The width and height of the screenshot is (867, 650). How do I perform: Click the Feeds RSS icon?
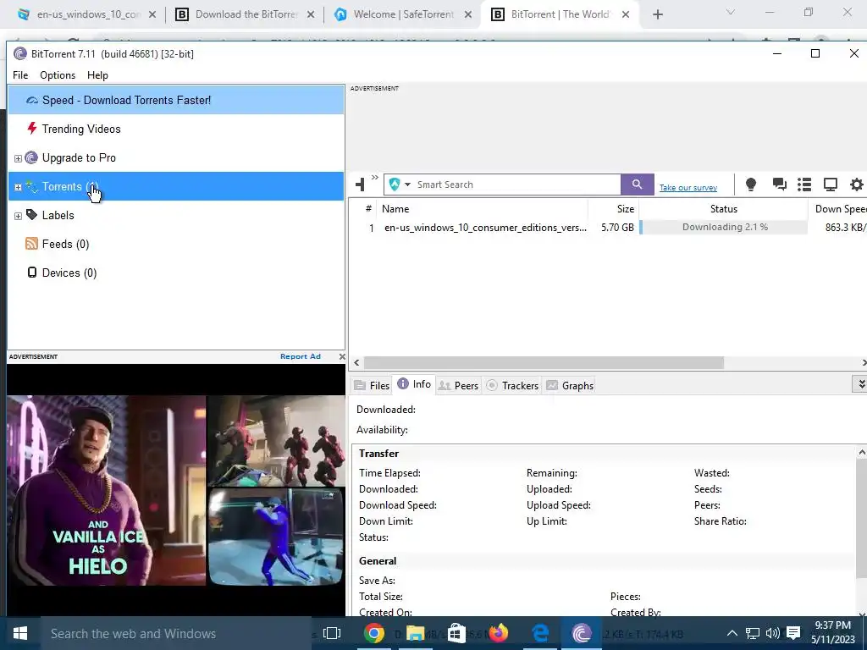coord(31,244)
